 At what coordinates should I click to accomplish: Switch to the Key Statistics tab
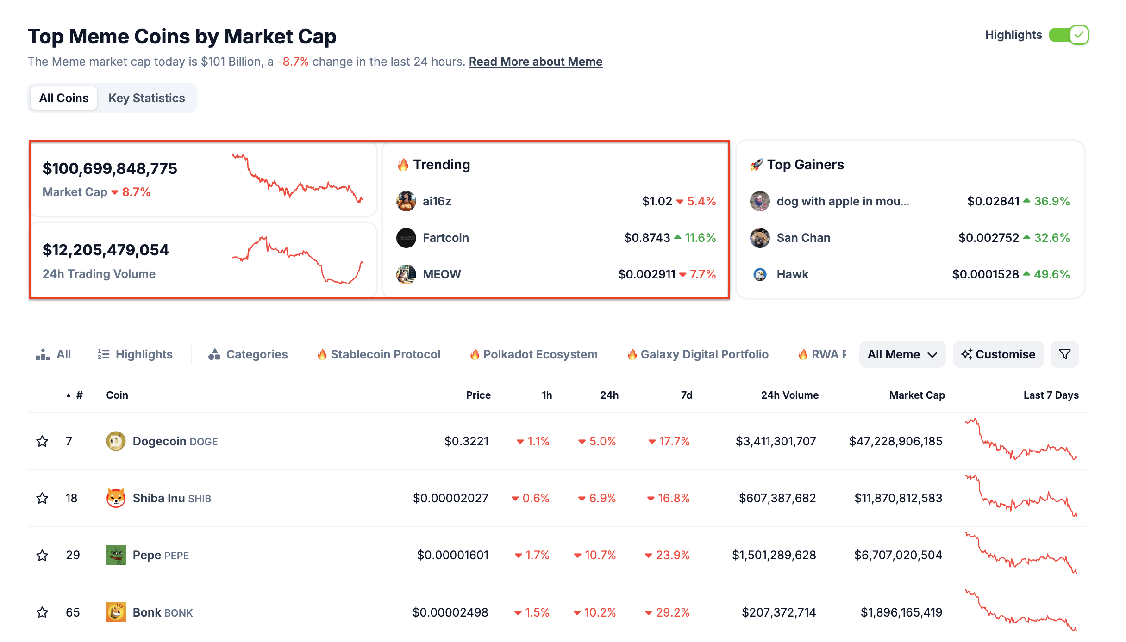pyautogui.click(x=146, y=98)
